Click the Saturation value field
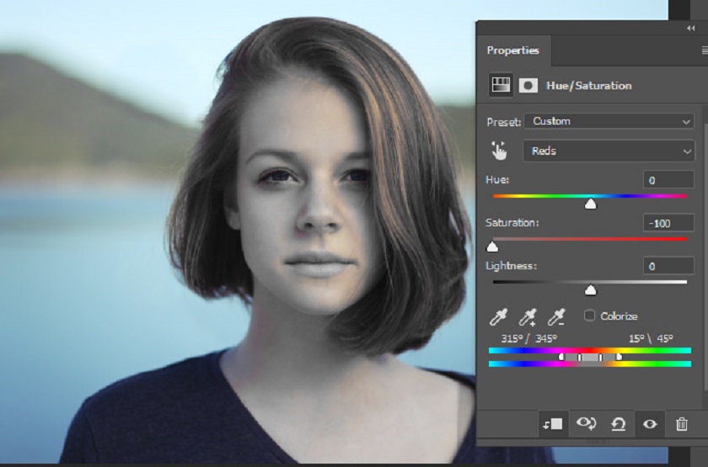The width and height of the screenshot is (708, 467). pyautogui.click(x=668, y=223)
